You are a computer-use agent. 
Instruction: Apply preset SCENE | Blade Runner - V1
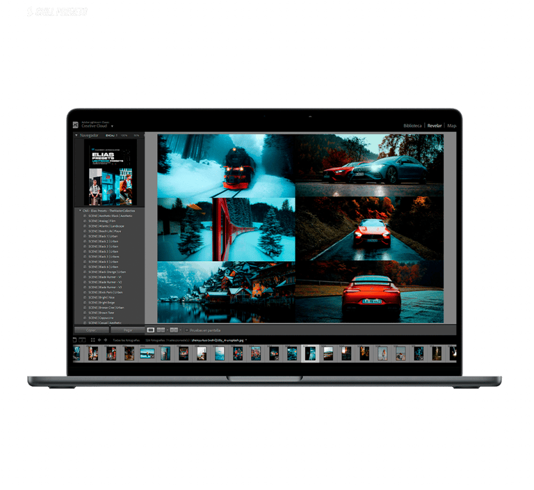point(104,278)
